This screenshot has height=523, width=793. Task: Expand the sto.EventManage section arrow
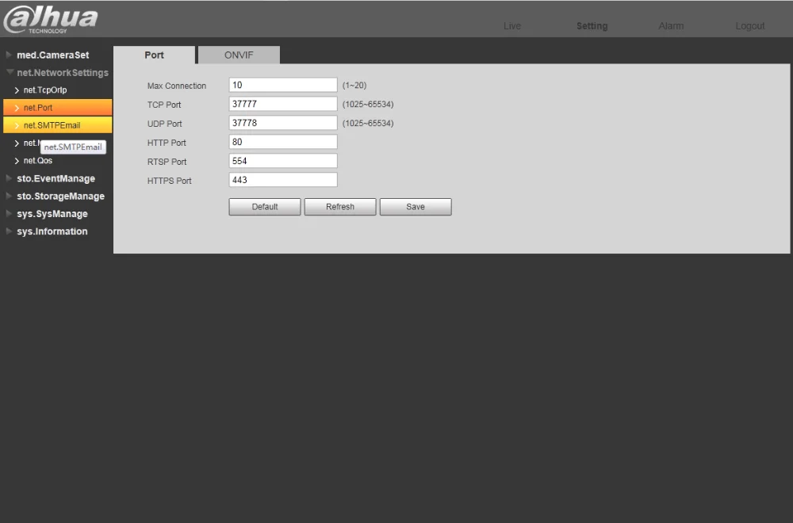(x=9, y=178)
